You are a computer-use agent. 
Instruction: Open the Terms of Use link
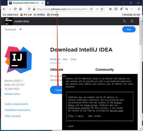[91, 105]
